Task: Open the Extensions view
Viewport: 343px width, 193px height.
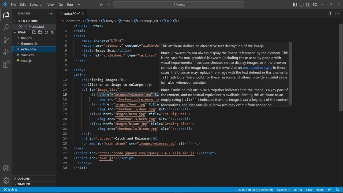Action: 6,65
